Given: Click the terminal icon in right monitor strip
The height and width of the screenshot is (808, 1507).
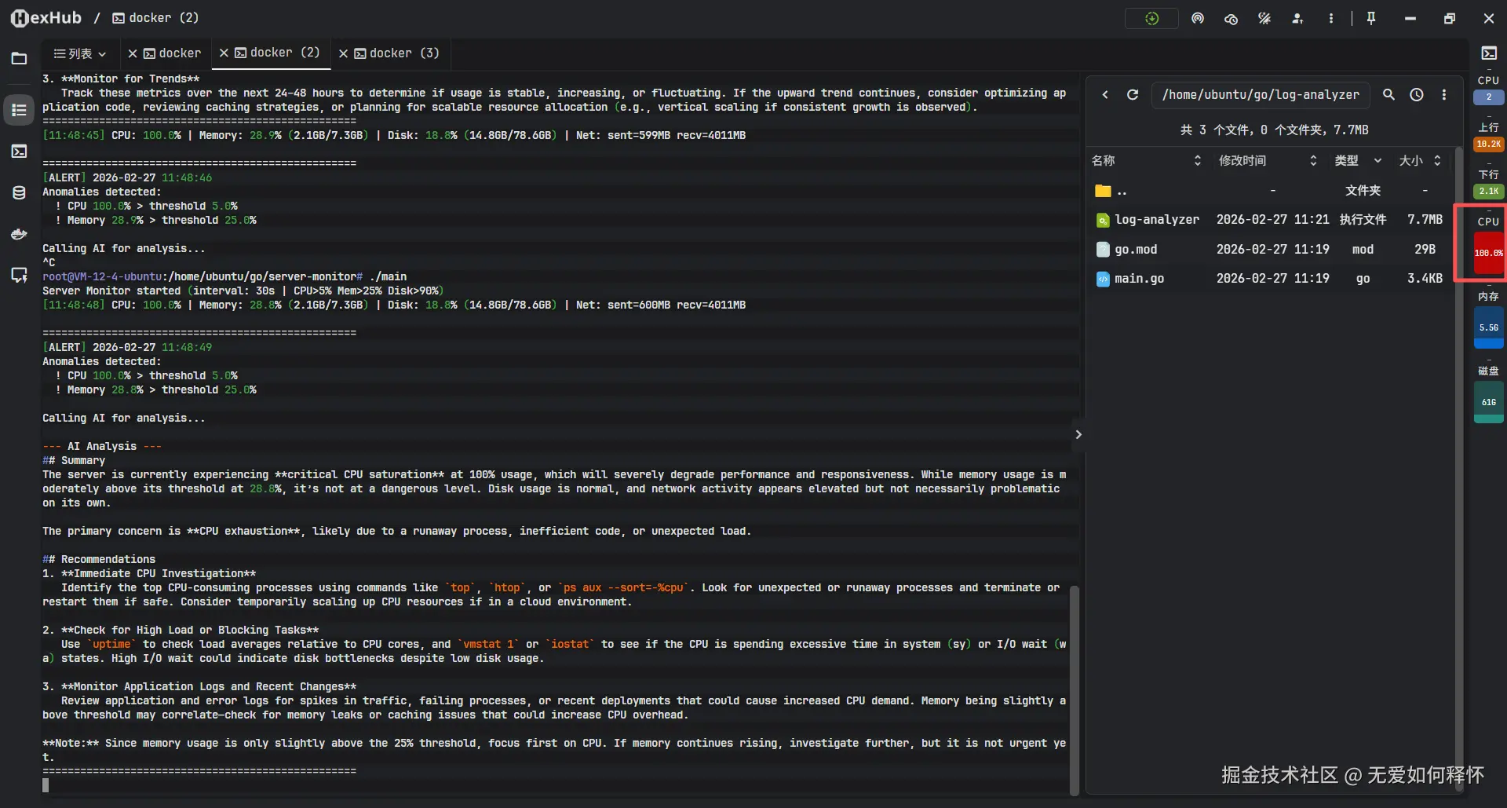Looking at the screenshot, I should [1489, 53].
